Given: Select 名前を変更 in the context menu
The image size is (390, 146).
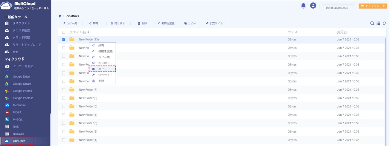Looking at the screenshot, I should (102, 51).
